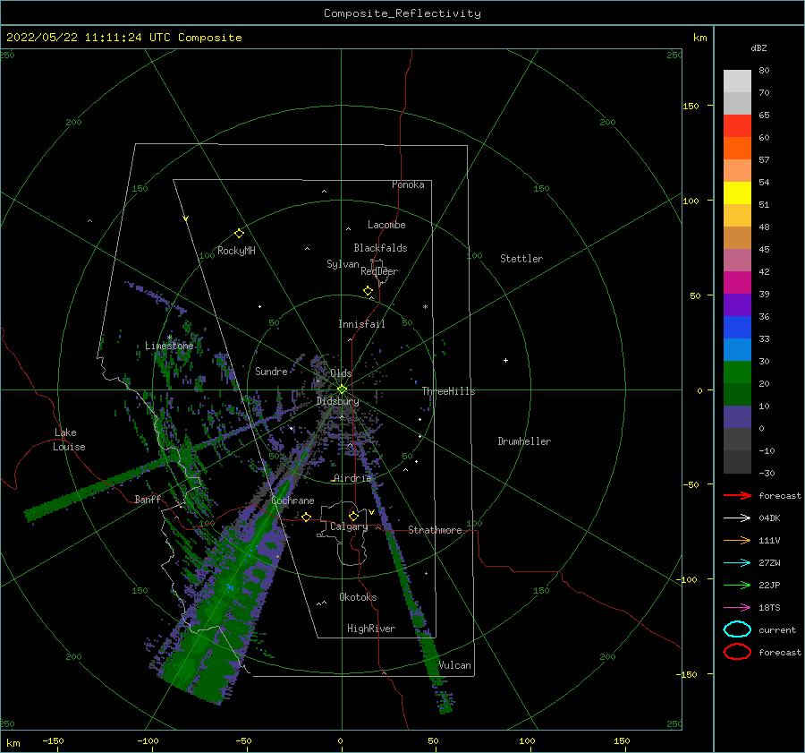Screen dimensions: 805x753
Task: Select the green 30 dBZ color swatch
Action: 737,372
